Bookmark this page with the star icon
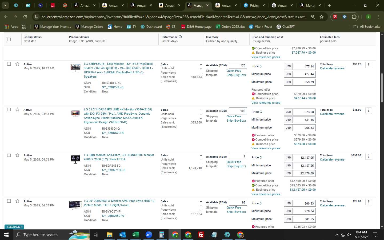Screen dimensions: 384x240 point(322,17)
